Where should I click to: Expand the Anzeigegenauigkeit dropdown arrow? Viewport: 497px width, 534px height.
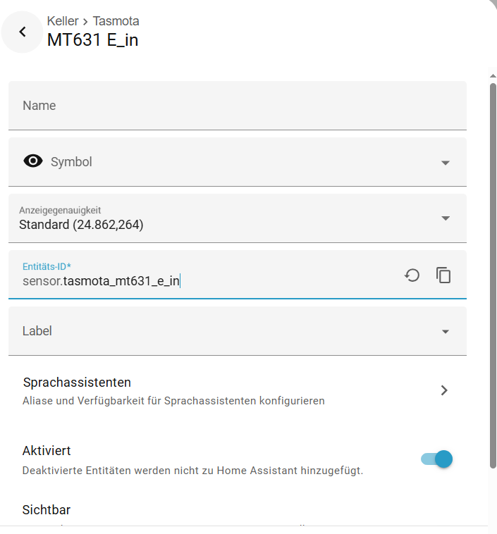pyautogui.click(x=446, y=218)
